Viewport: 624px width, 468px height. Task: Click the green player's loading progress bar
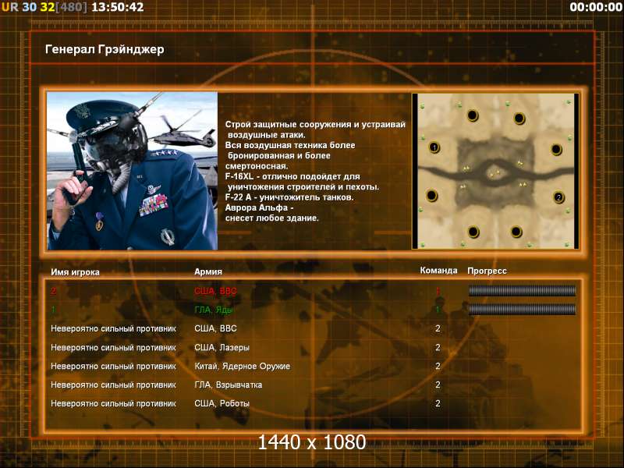point(522,310)
